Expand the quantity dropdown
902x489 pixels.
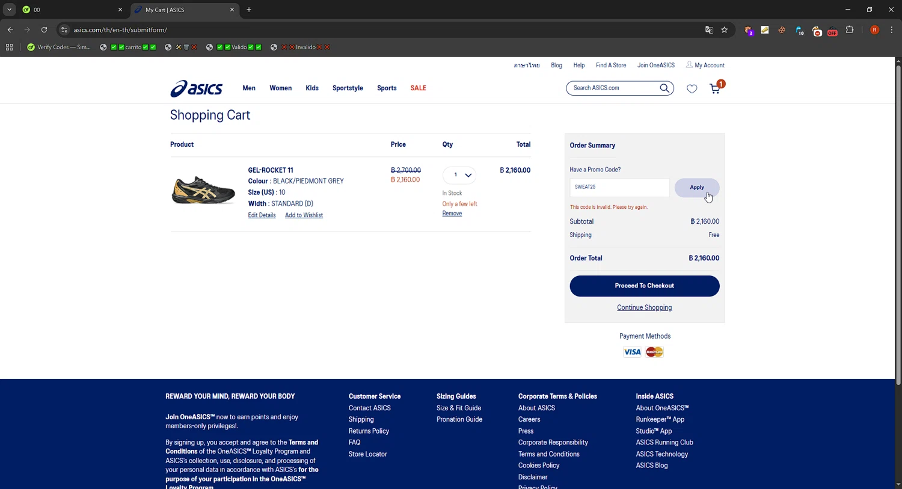pos(459,175)
